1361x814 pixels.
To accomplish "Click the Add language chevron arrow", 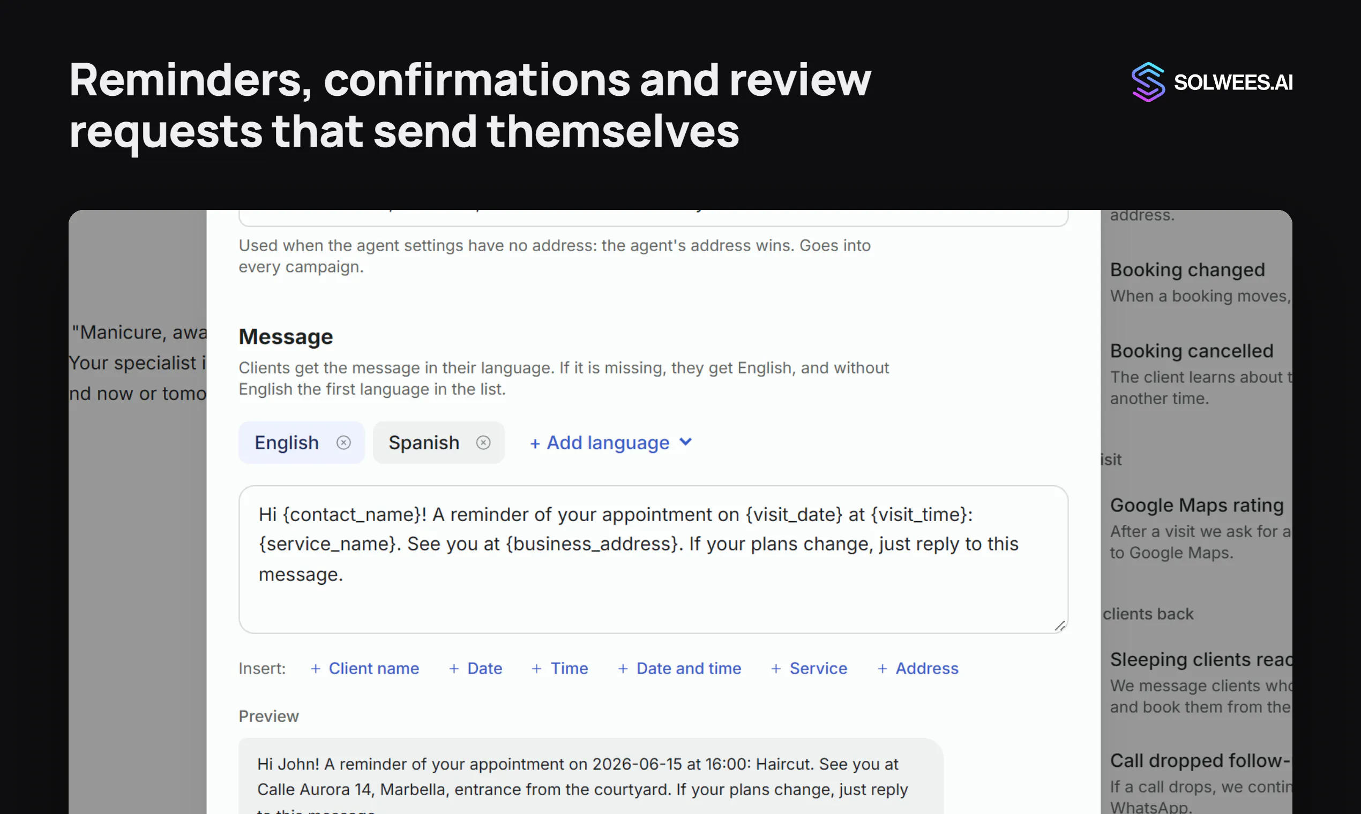I will [x=685, y=442].
